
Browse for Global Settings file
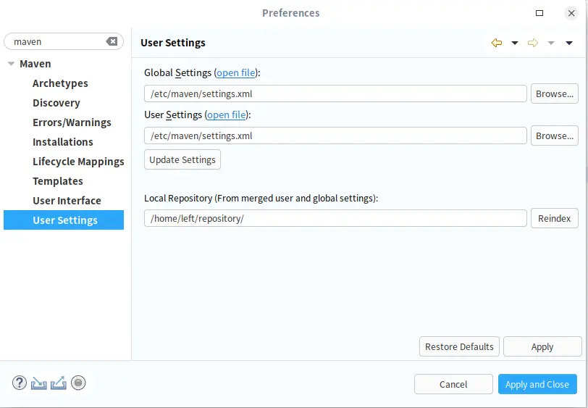555,93
